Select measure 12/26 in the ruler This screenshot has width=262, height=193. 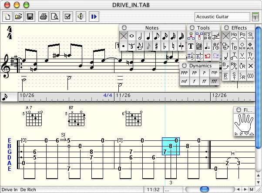click(x=220, y=95)
